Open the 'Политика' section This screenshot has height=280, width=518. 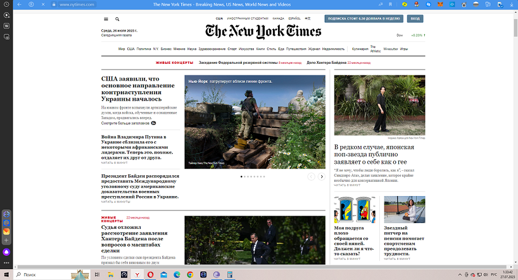click(144, 49)
